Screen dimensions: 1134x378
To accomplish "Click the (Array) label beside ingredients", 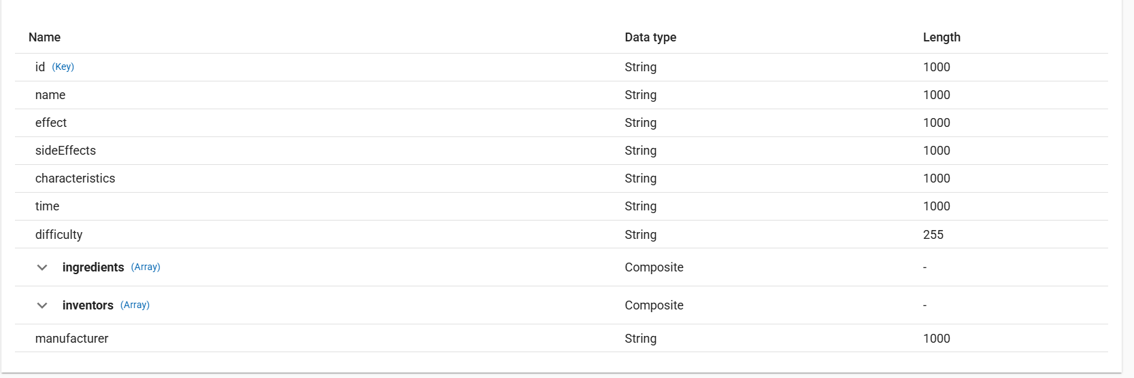I will pos(146,267).
